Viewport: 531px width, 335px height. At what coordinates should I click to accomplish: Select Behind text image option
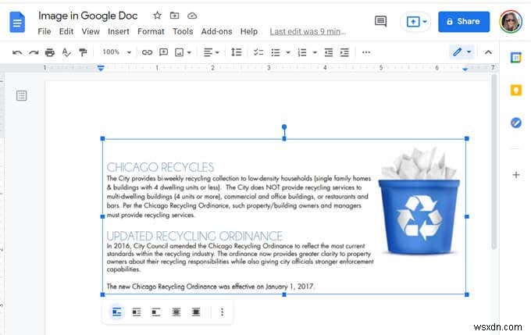coord(176,312)
